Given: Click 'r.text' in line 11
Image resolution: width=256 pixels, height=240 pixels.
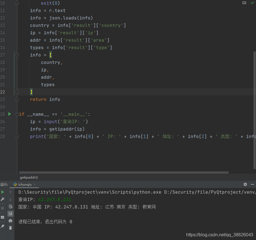Looking at the screenshot, I should coord(57,11).
